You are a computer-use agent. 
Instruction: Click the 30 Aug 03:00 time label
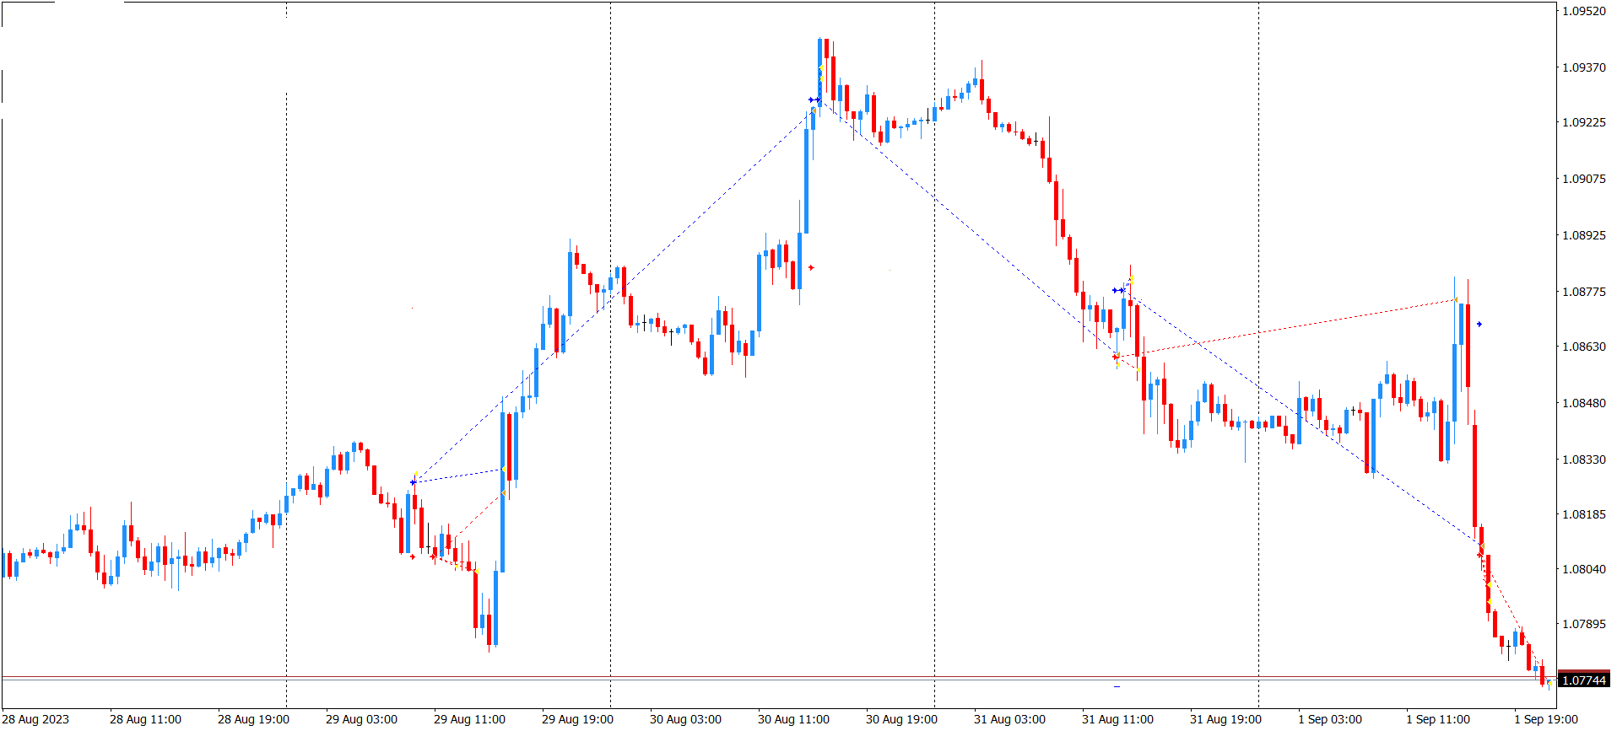coord(685,719)
